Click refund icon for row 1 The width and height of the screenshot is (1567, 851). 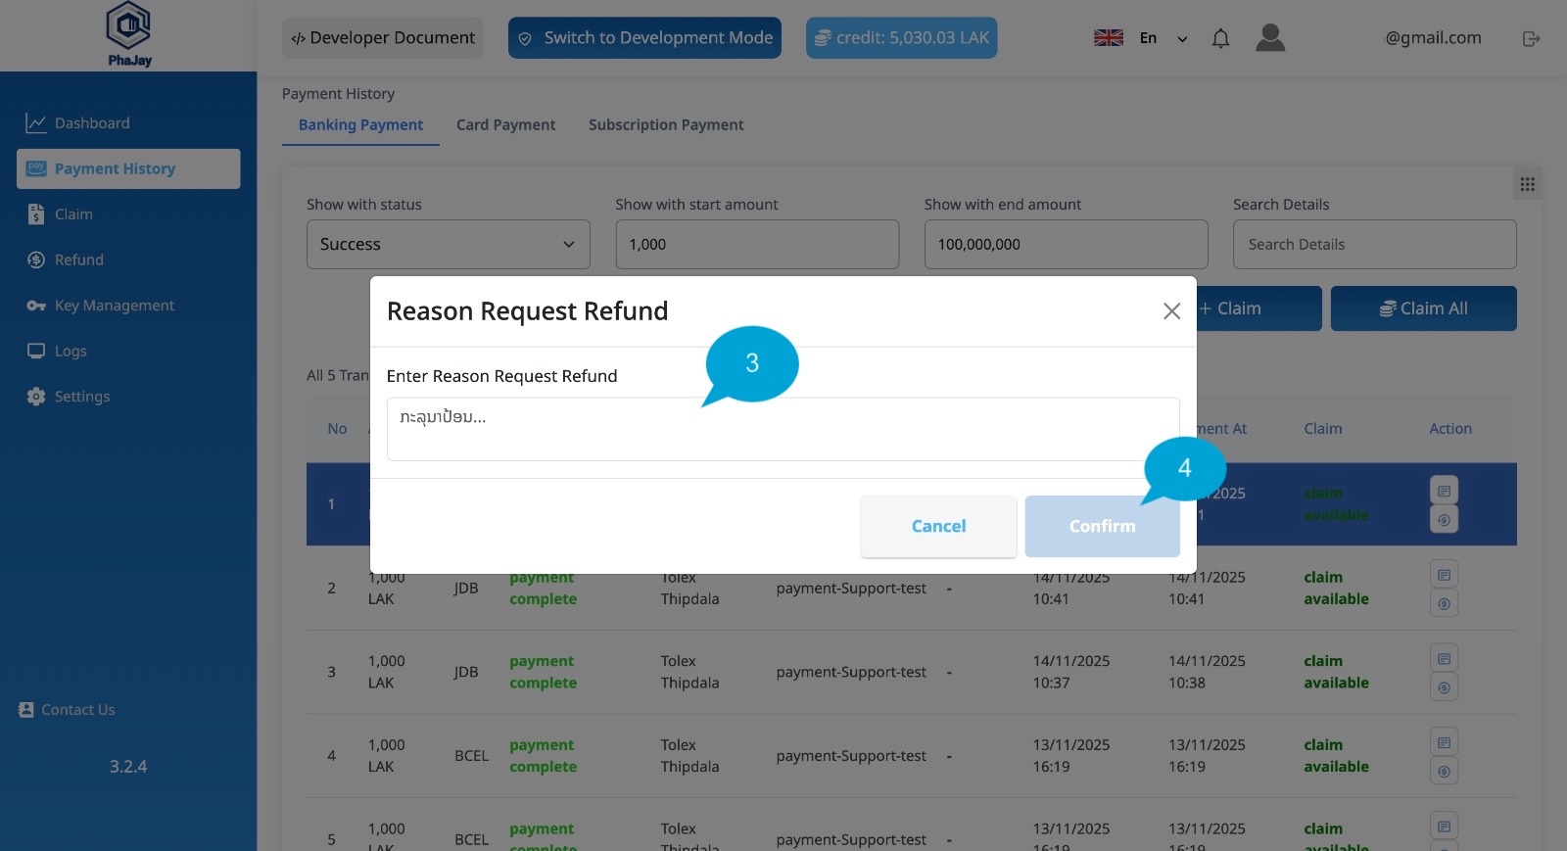(x=1444, y=519)
